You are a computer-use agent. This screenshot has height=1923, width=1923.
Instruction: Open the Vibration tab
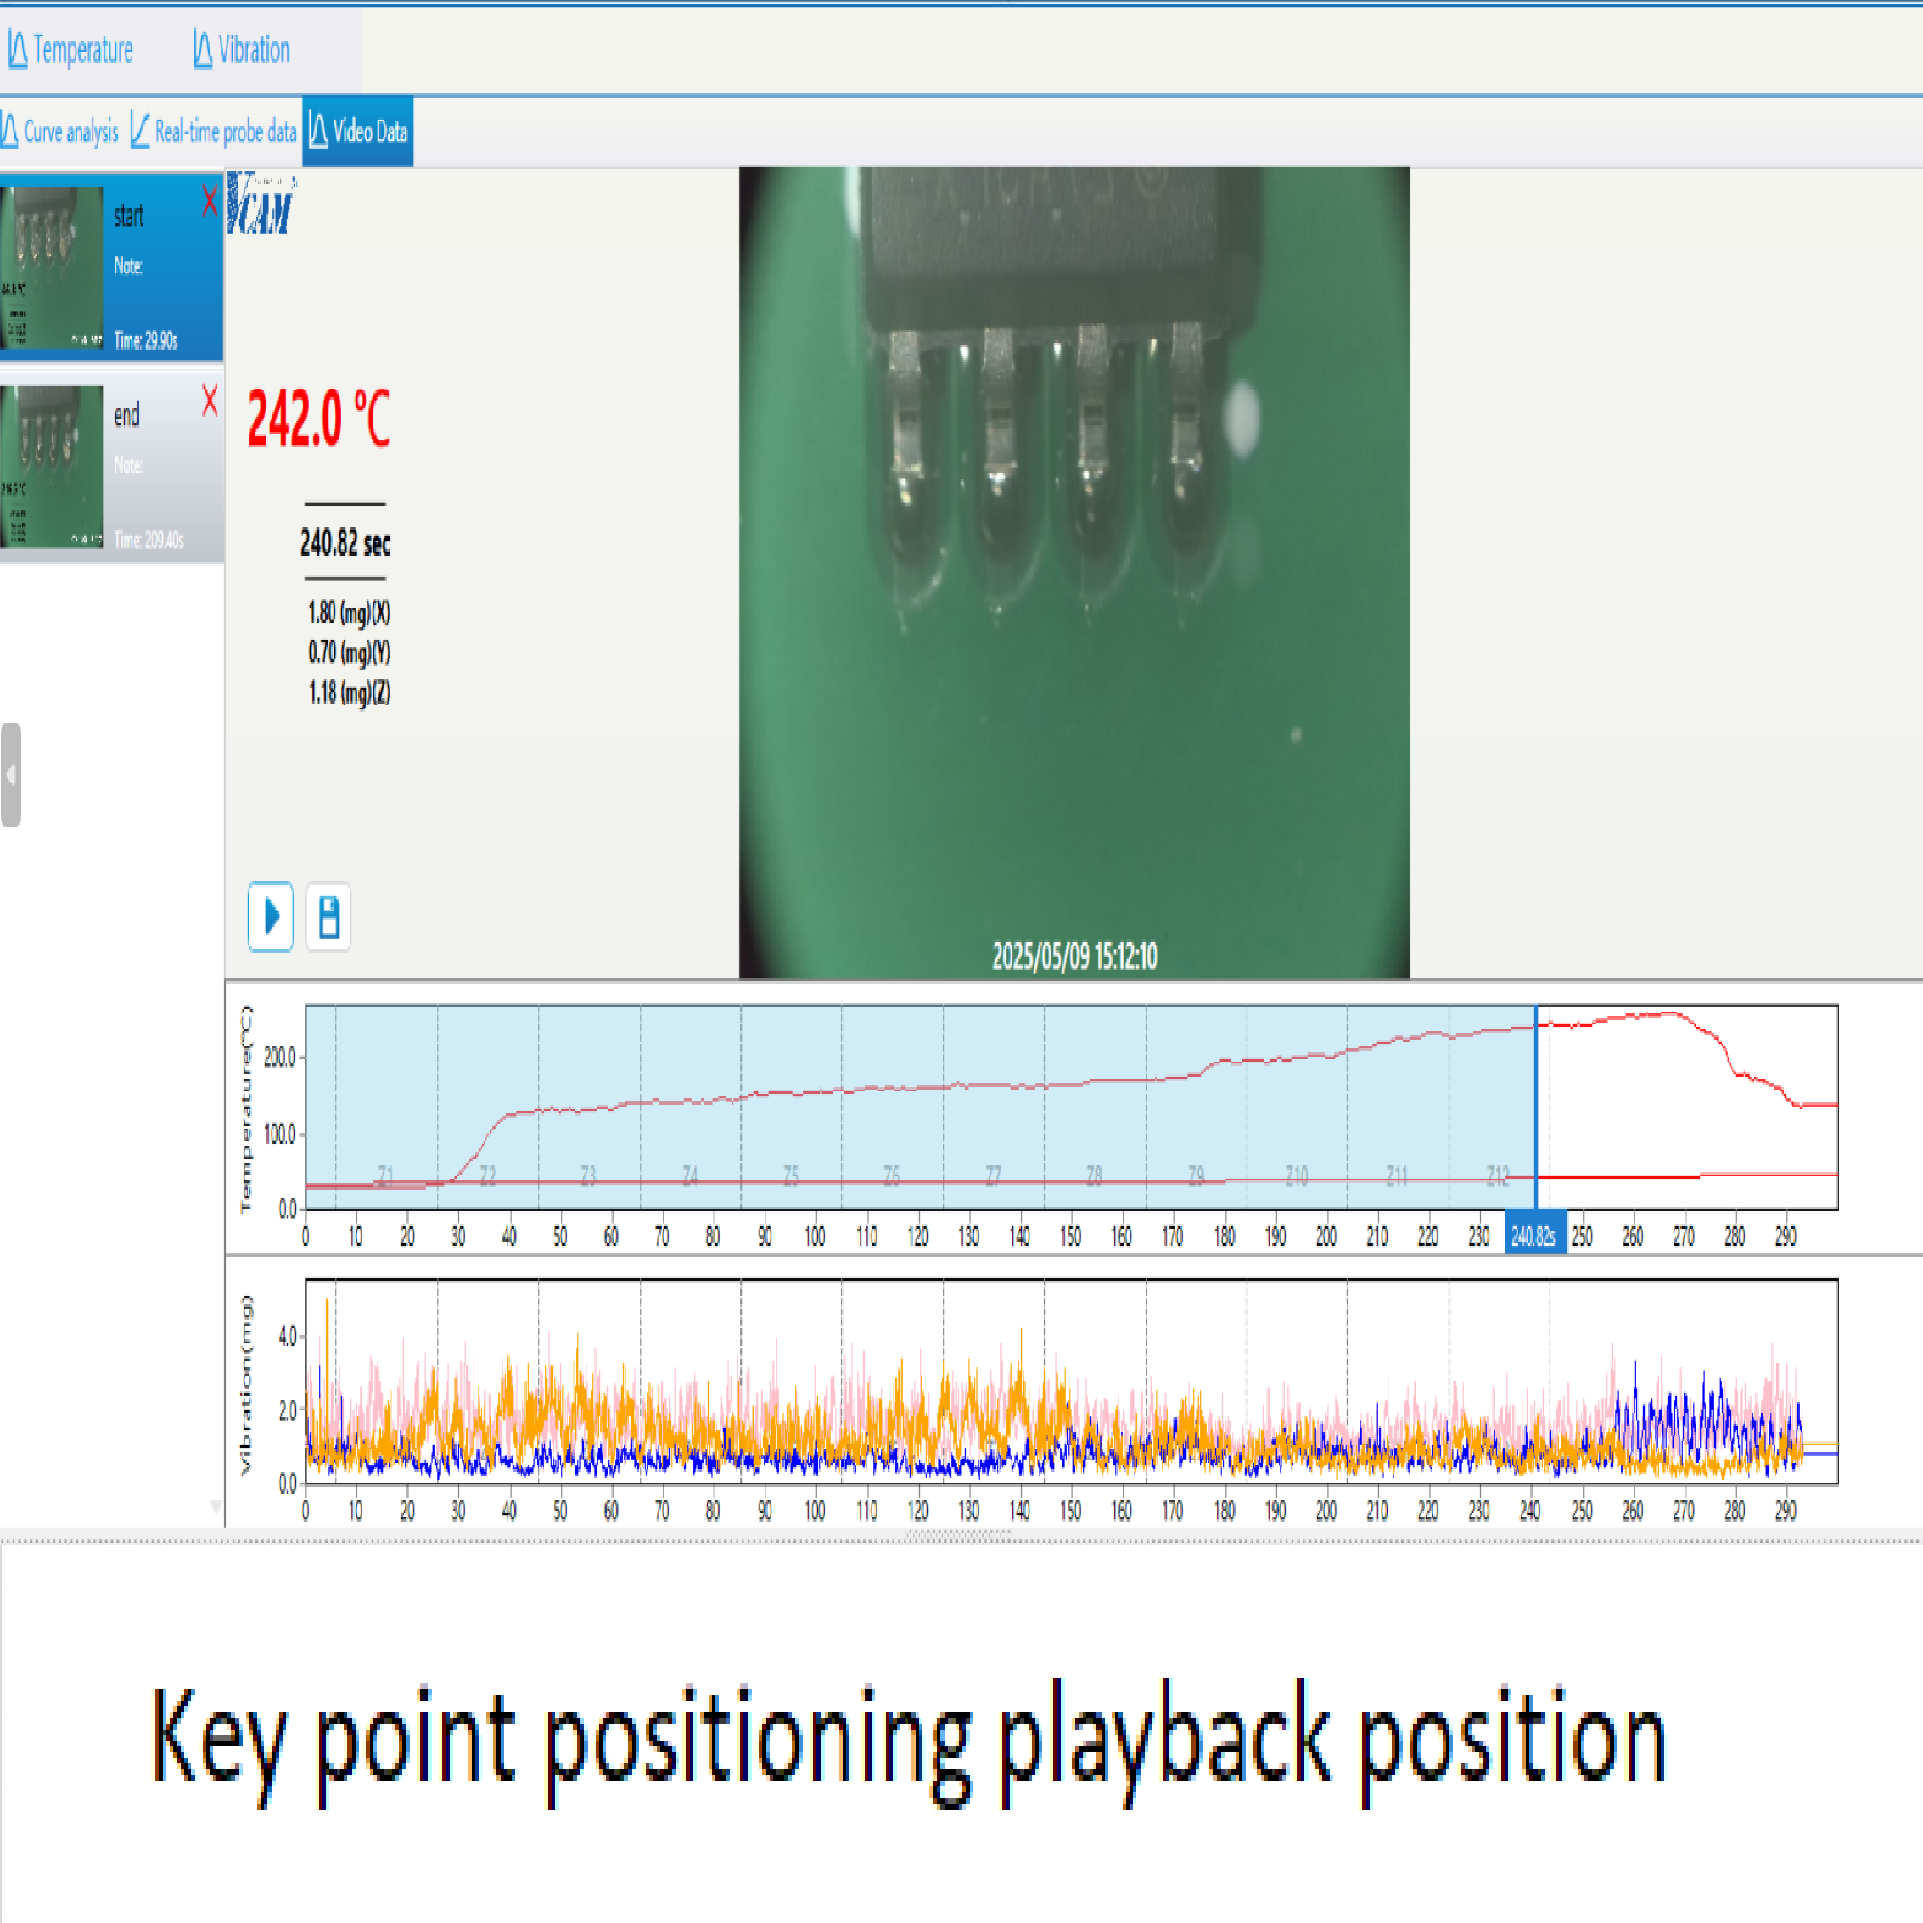point(242,50)
